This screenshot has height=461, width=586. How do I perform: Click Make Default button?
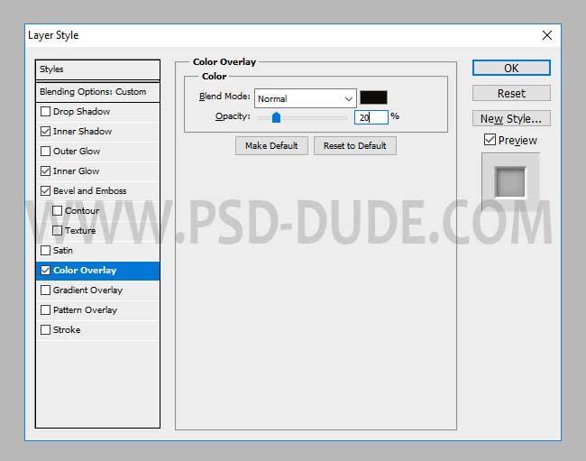click(x=271, y=146)
